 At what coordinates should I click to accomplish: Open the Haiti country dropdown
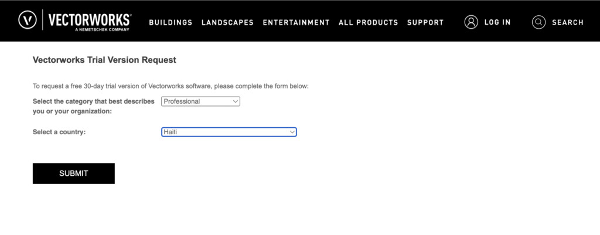[x=229, y=132]
